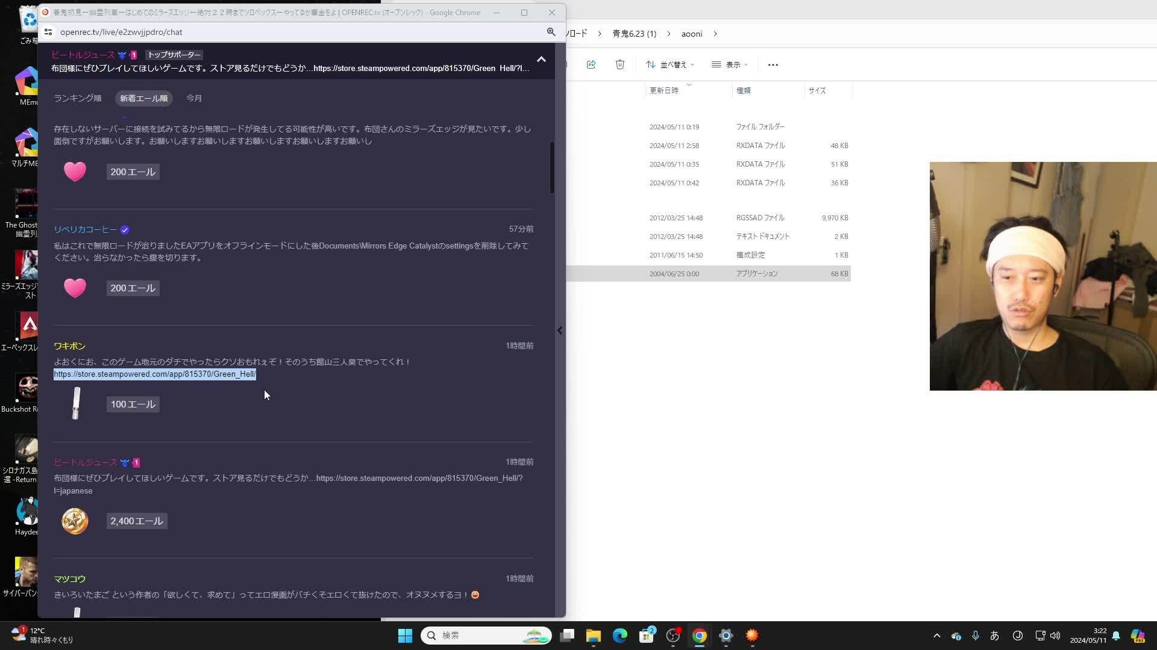Open the three-dots more options menu

point(773,64)
